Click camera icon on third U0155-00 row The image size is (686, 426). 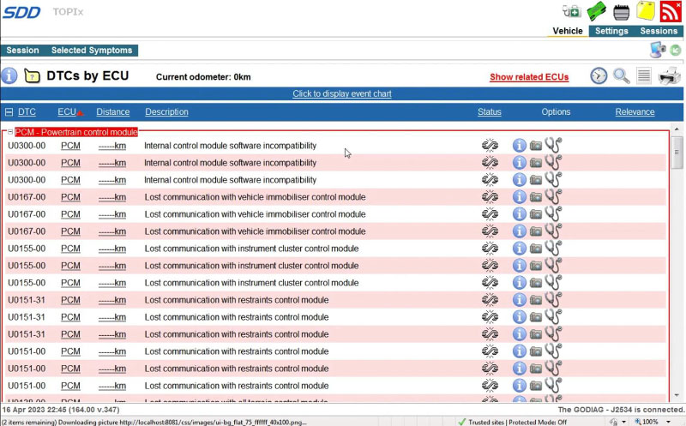535,283
